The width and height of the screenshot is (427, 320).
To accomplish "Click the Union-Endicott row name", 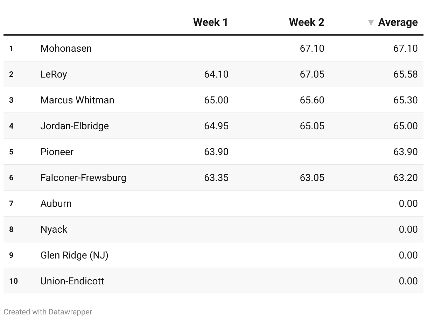I will (x=72, y=281).
